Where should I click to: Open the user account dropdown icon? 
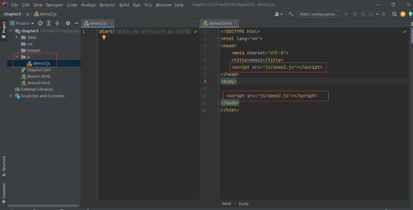click(x=278, y=14)
